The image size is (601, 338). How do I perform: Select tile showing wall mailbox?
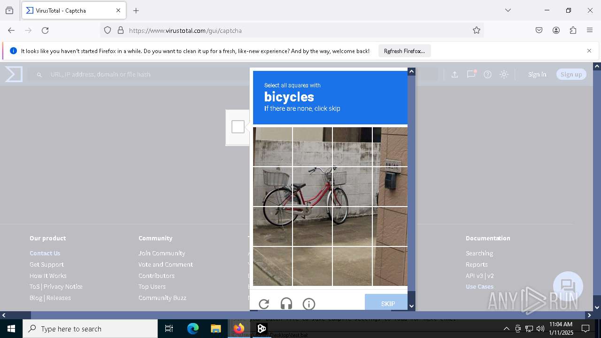click(390, 187)
